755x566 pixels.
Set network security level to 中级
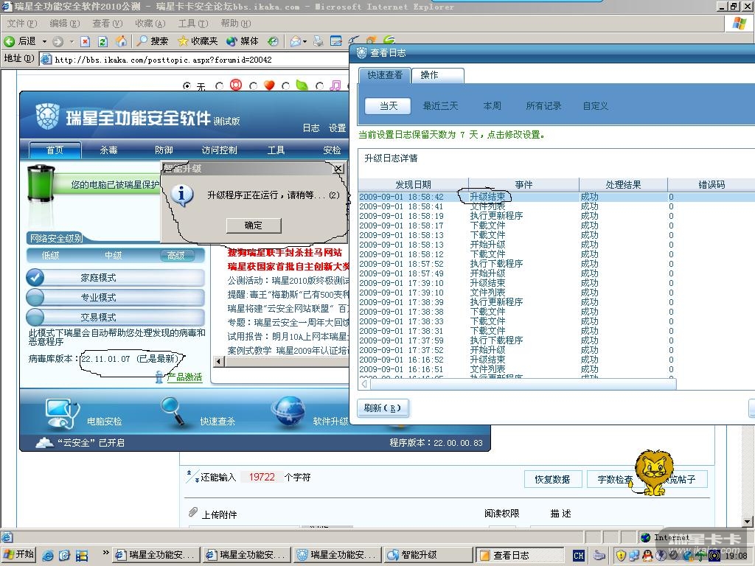click(113, 256)
